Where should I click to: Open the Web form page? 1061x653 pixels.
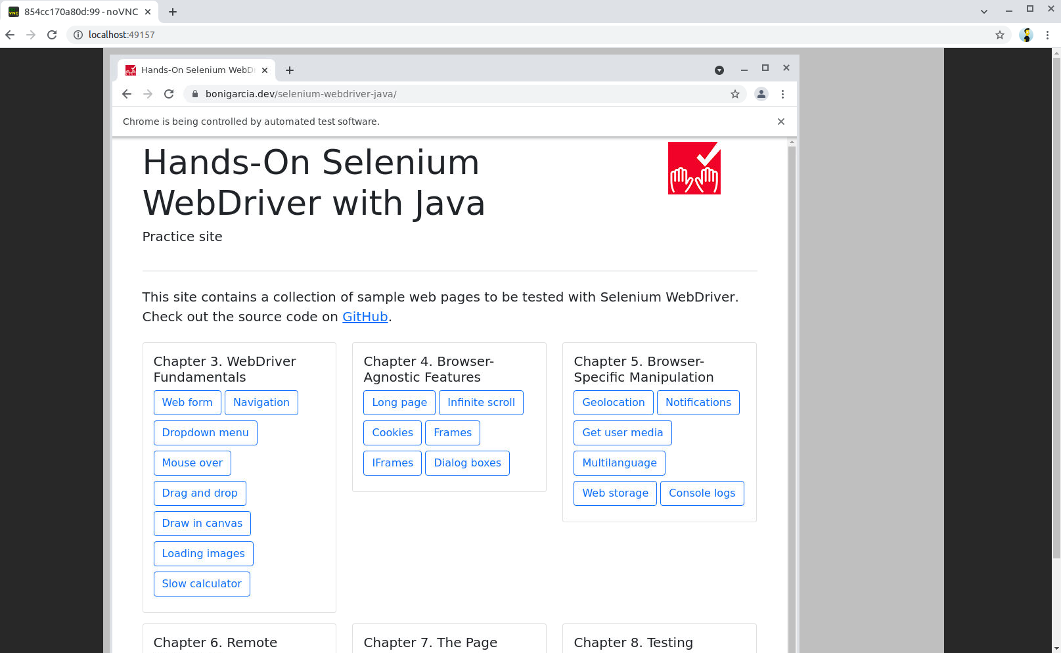point(187,403)
